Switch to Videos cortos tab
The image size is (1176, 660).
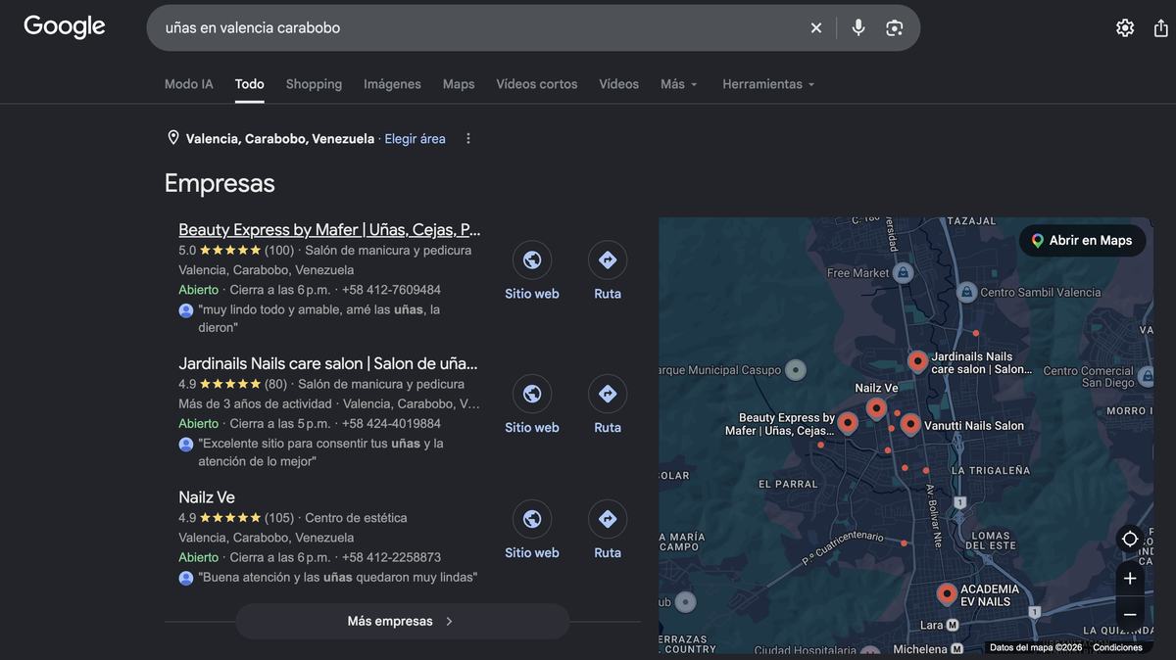coord(537,84)
